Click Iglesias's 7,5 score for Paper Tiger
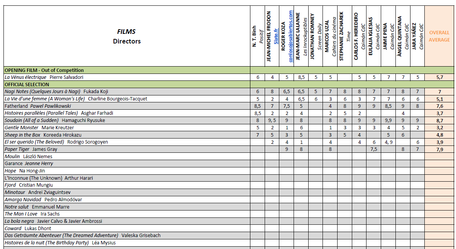The image size is (456, 249). (x=374, y=149)
